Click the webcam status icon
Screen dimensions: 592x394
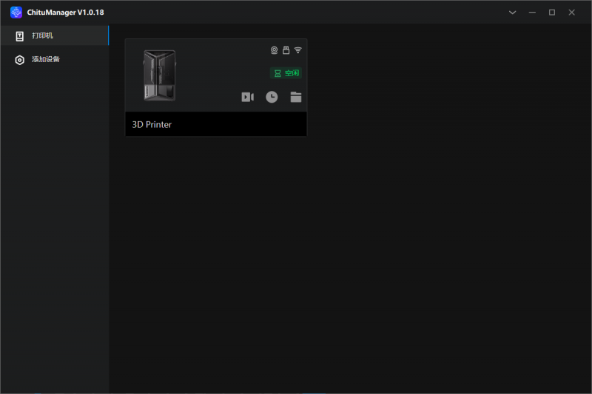coord(274,50)
